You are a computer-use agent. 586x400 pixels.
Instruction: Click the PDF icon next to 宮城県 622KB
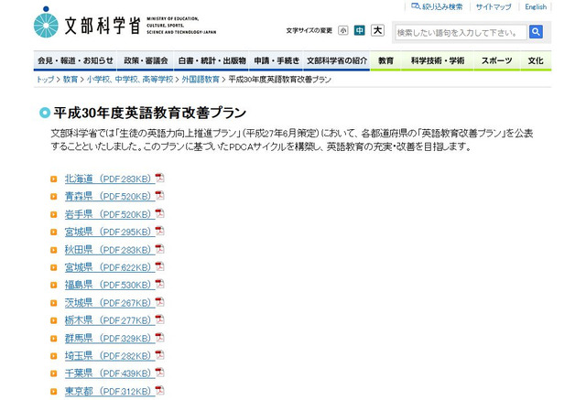tap(160, 266)
